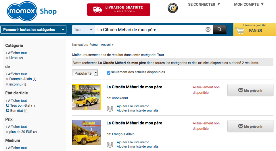Add the unbekannt result to liste mémo
Image resolution: width=276 pixels, height=151 pixels.
(133, 106)
